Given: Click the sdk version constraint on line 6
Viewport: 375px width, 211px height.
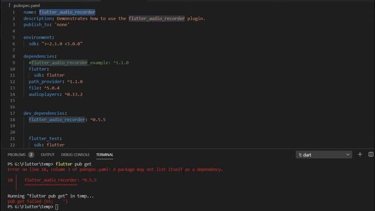Looking at the screenshot, I should point(62,44).
